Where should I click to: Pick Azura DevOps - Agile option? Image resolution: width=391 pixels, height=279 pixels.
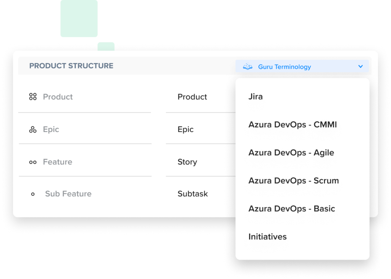click(x=291, y=153)
